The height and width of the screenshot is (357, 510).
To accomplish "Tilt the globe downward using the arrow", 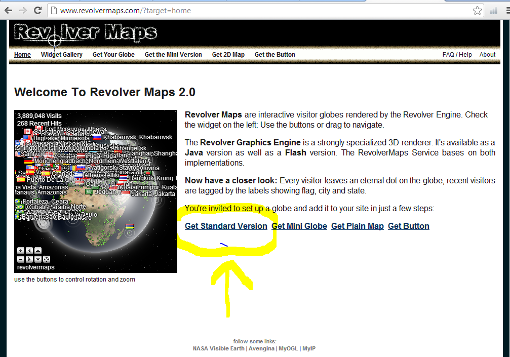I will tap(38, 259).
